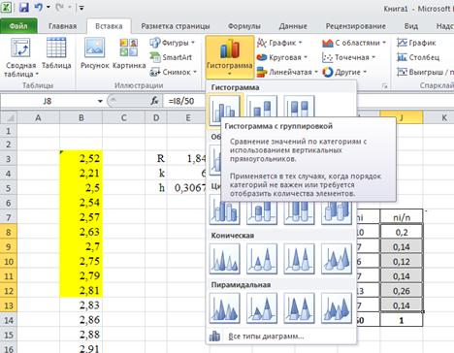The height and width of the screenshot is (353, 454).
Task: Insert a Картинка clip art
Action: click(x=129, y=53)
